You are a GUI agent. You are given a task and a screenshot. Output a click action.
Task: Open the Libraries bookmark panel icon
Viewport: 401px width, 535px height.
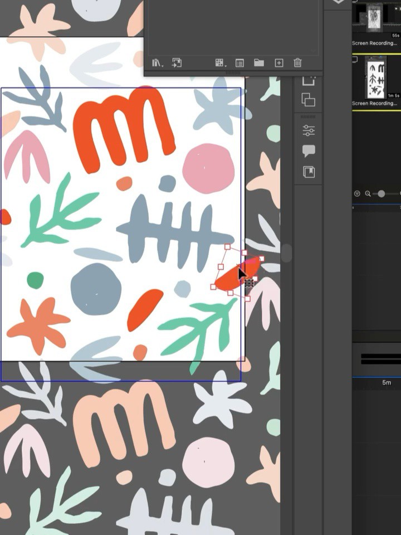coord(309,172)
